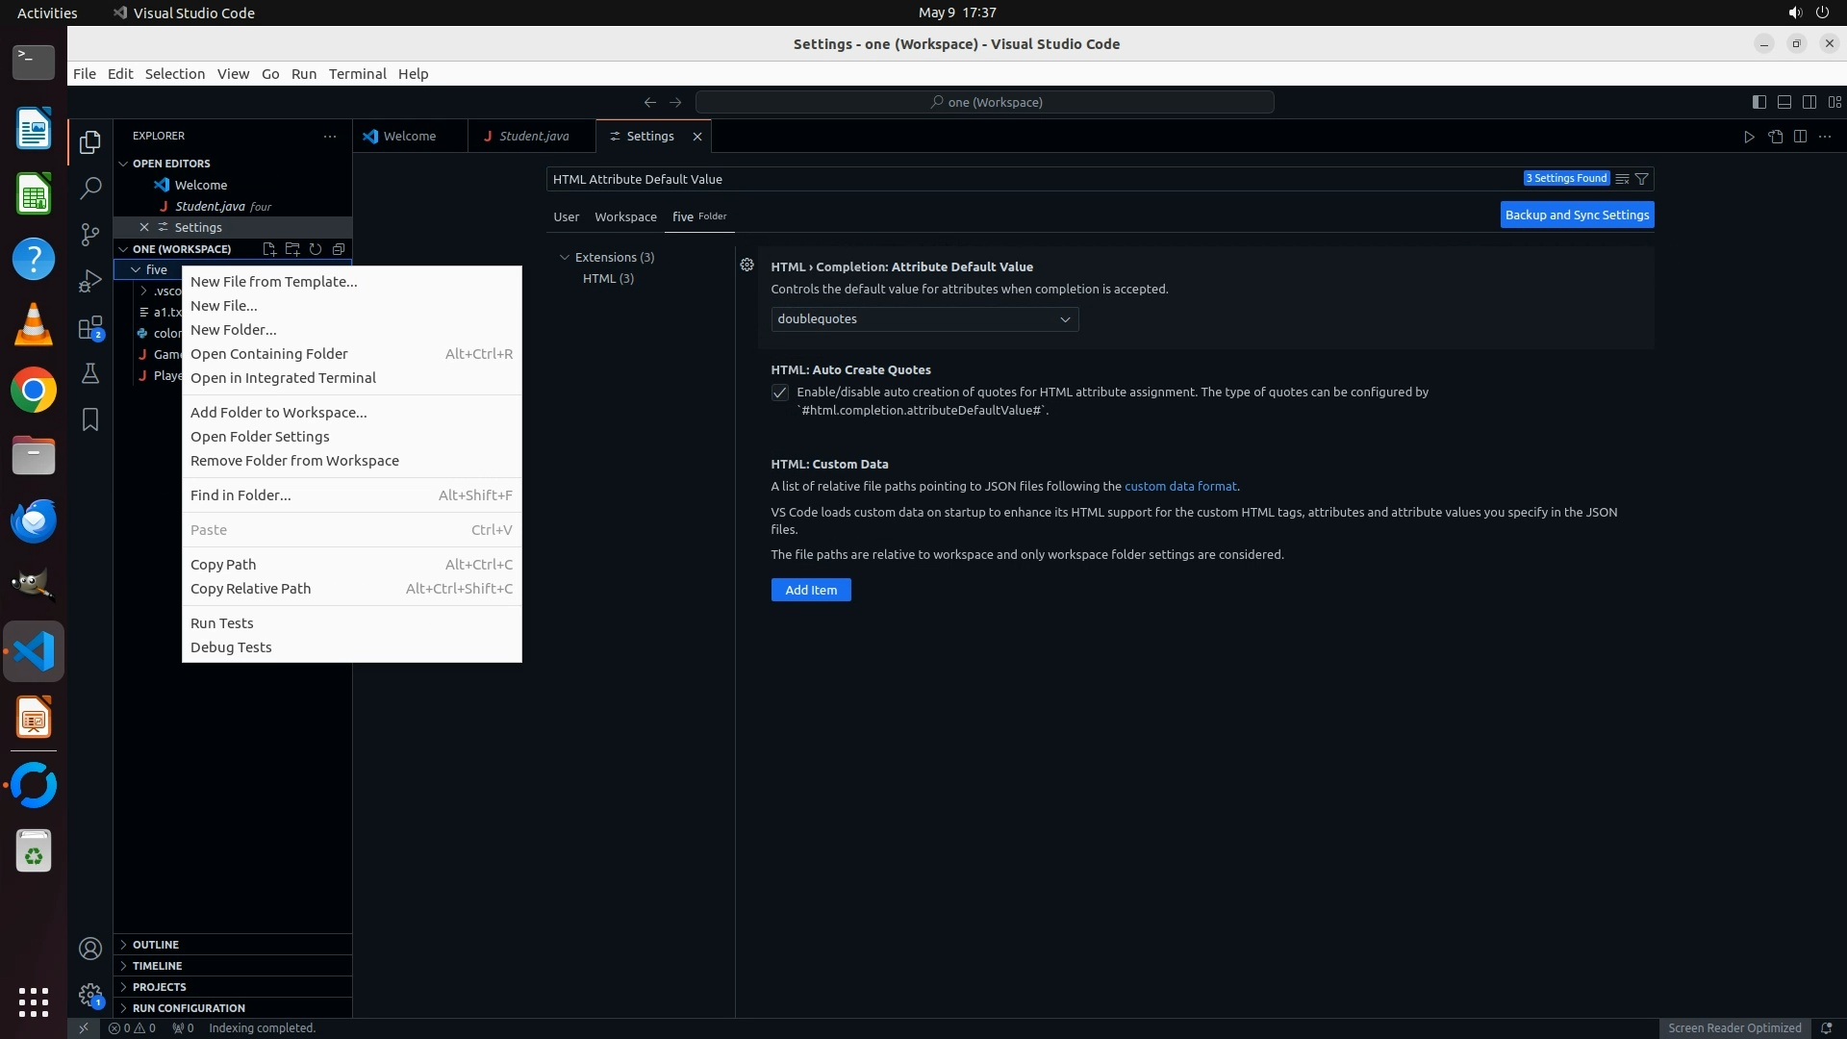Expand the OUTLINE section
Viewport: 1847px width, 1039px height.
click(x=156, y=945)
